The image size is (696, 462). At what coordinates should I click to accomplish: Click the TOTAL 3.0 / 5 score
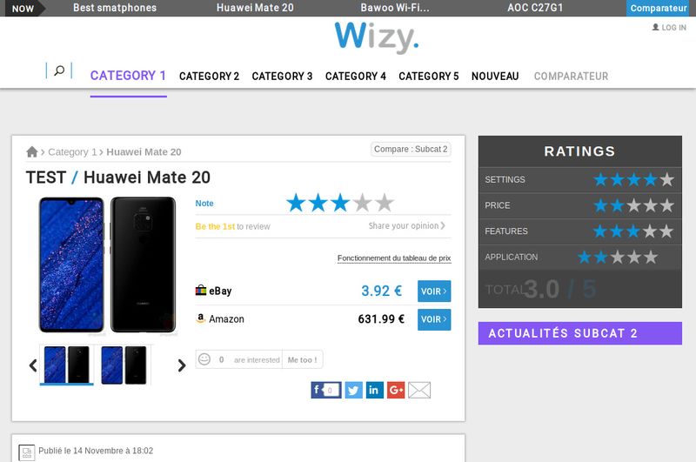click(x=540, y=290)
